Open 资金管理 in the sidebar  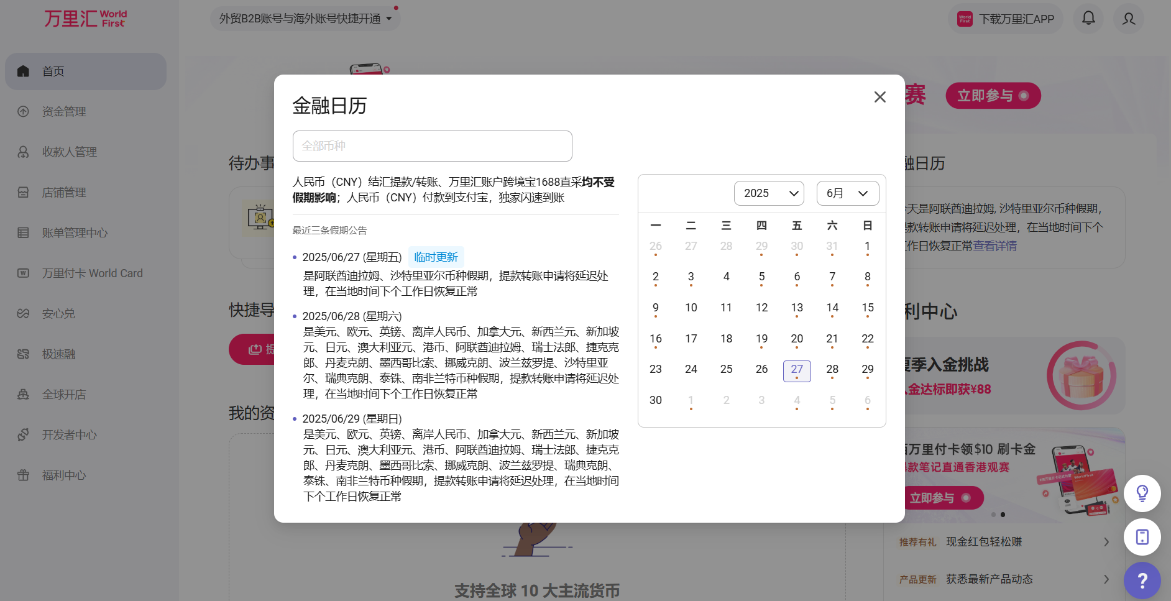click(64, 112)
